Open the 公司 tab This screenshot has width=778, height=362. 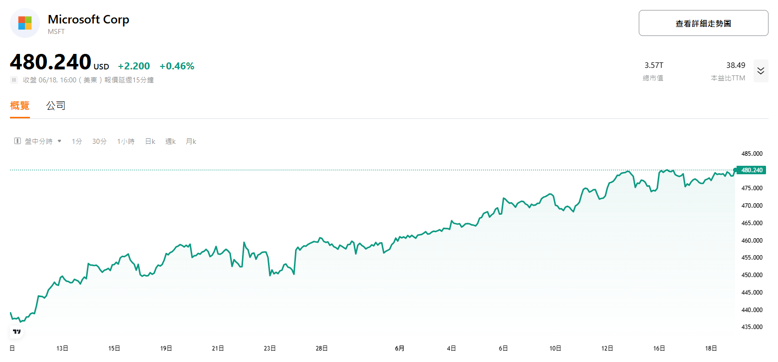(x=56, y=105)
